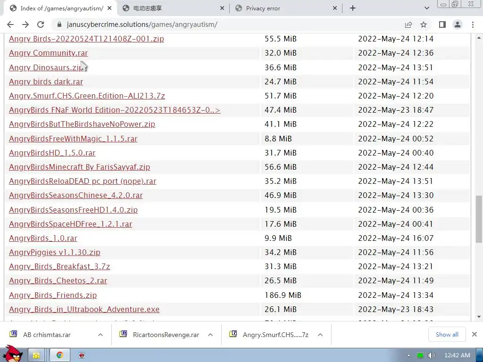The width and height of the screenshot is (483, 362).
Task: Open AngryBirdsReloaDEAD pc port (nope).rar
Action: (x=83, y=181)
